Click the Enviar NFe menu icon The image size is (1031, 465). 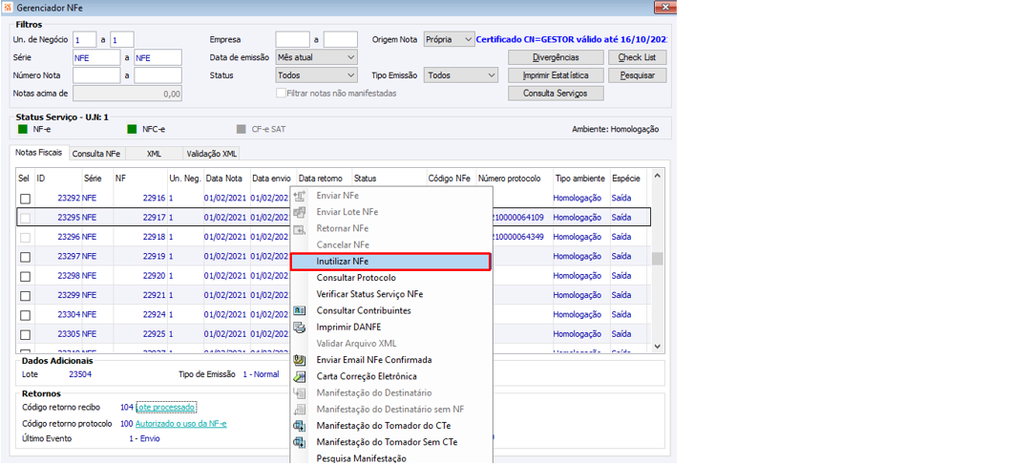tap(300, 196)
